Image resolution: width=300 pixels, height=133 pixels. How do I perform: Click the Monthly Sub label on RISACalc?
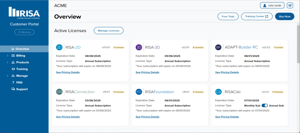252,106
